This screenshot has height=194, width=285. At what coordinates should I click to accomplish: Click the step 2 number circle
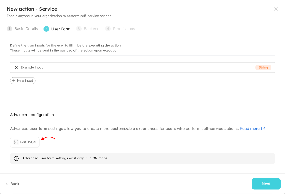pos(46,29)
